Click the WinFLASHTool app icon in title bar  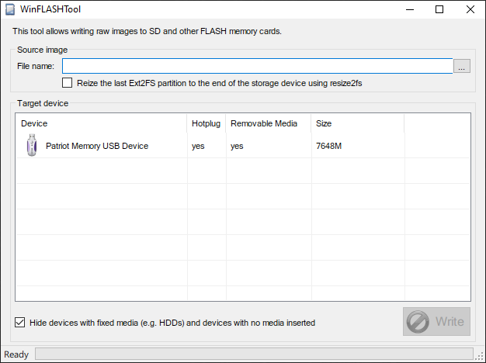[x=10, y=9]
